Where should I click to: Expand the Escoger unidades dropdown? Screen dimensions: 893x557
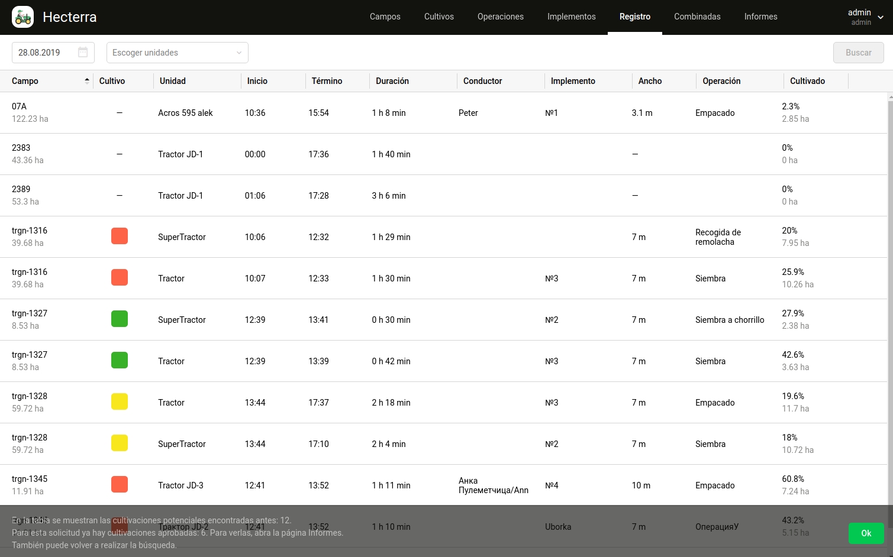pos(177,53)
